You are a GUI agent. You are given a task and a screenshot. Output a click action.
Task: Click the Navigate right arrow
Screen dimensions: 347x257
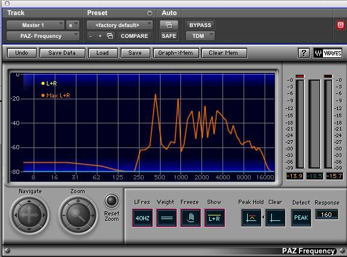(x=43, y=215)
